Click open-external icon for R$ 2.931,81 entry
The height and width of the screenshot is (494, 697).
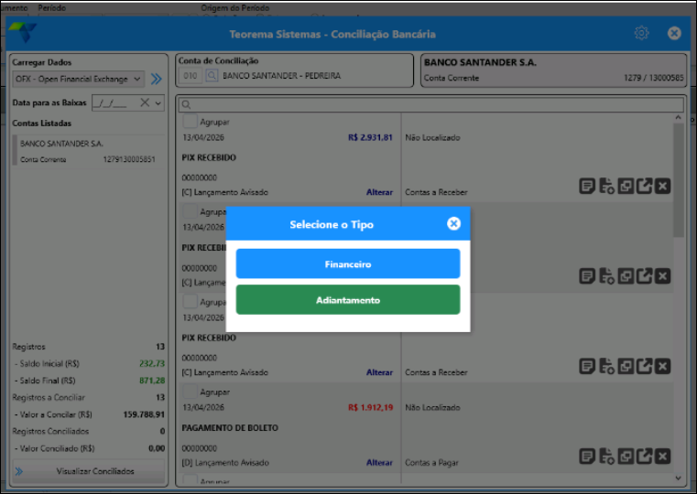click(x=644, y=186)
